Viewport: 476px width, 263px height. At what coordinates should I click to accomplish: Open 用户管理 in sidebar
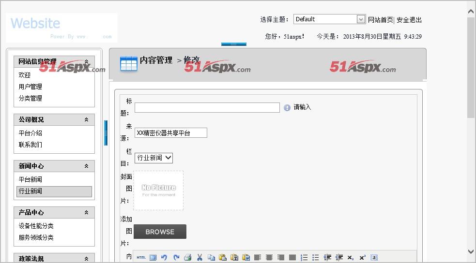(31, 87)
